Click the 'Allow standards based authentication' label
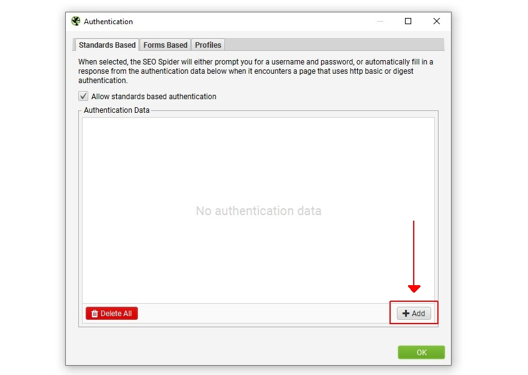 pyautogui.click(x=154, y=97)
